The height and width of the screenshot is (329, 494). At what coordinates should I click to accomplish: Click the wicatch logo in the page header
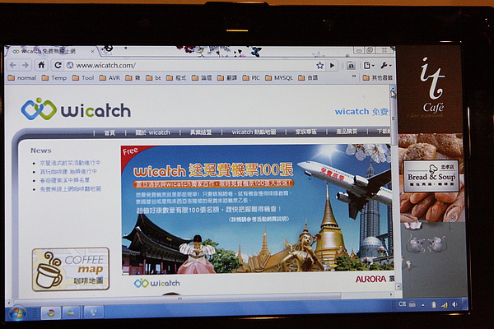(x=76, y=109)
